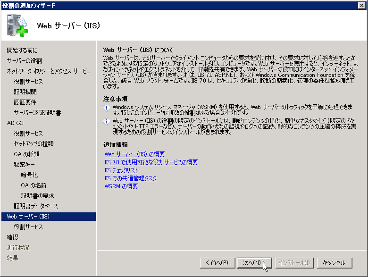Screen dimensions: 368x277
Task: Select サーバーの役割 in sidebar
Action: tap(24, 61)
